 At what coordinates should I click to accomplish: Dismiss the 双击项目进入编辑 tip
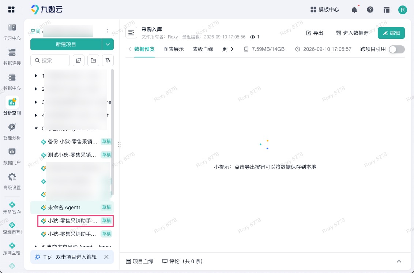click(106, 257)
